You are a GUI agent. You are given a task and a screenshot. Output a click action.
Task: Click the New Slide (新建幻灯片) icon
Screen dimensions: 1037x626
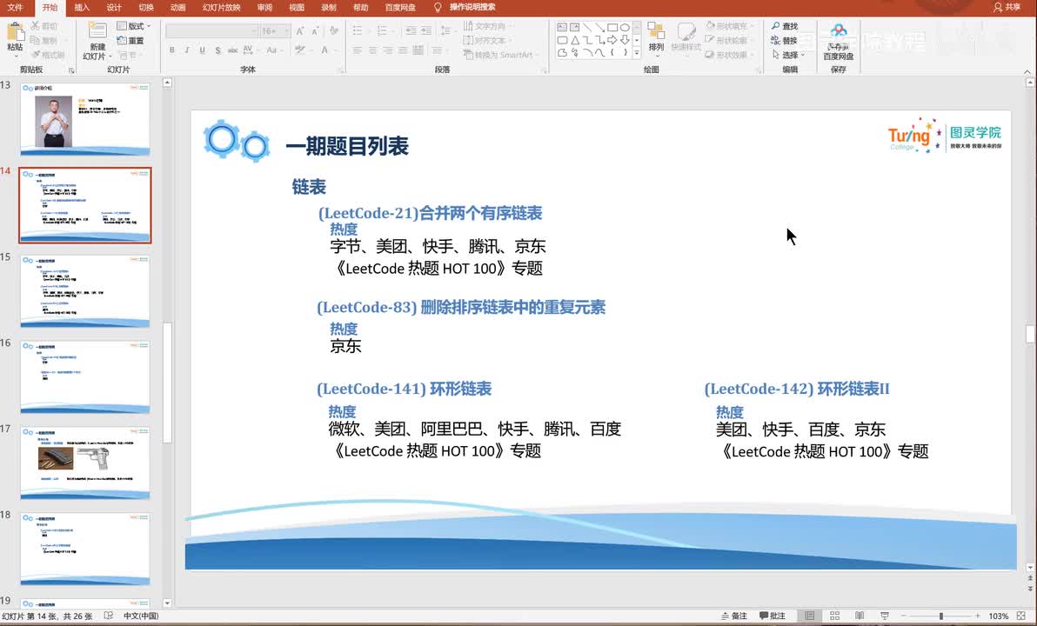(x=97, y=31)
